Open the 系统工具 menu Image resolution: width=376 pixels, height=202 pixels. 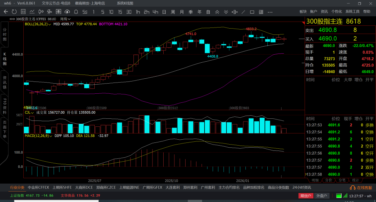[352, 11]
